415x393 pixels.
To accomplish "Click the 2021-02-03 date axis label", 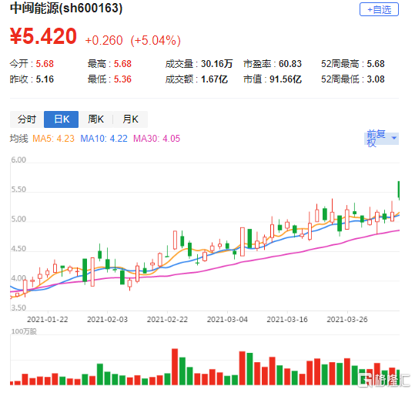I will pos(108,319).
